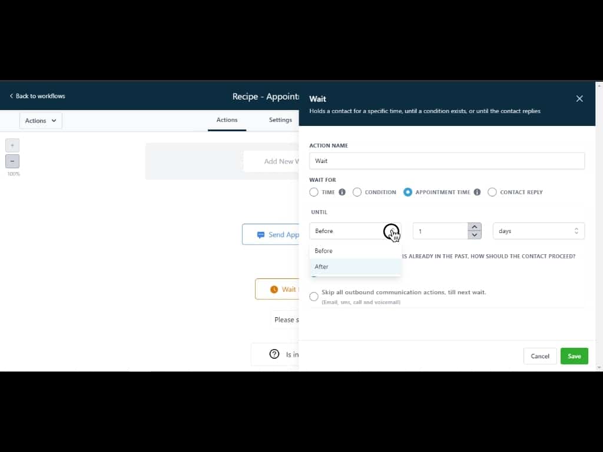Choose After from the dropdown list
The height and width of the screenshot is (452, 603).
click(322, 267)
